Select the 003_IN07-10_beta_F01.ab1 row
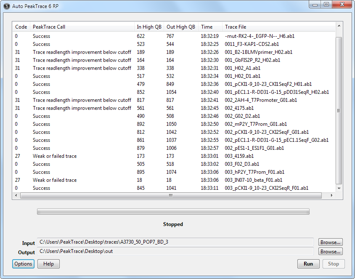The width and height of the screenshot is (355, 279). click(x=174, y=180)
